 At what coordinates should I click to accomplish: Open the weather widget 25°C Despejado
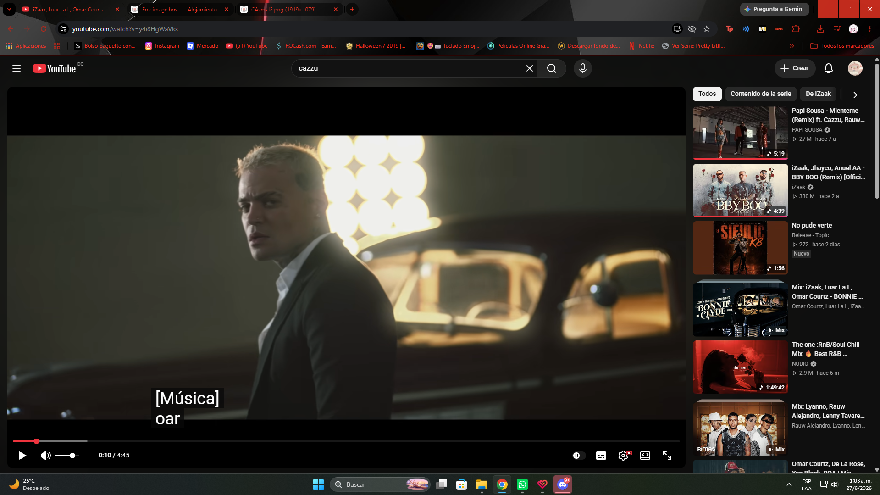pos(29,484)
